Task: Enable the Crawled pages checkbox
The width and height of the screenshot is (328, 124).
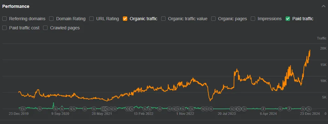Action: (x=45, y=28)
